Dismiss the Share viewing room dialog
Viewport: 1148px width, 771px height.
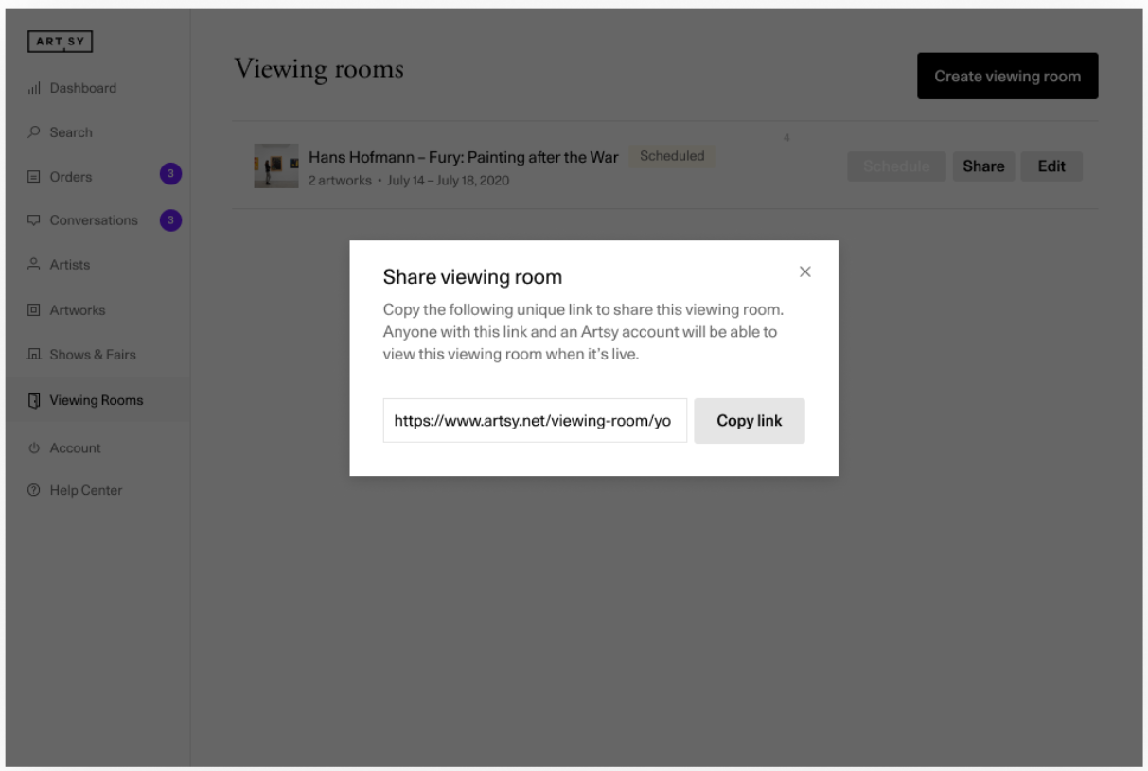[x=805, y=272]
